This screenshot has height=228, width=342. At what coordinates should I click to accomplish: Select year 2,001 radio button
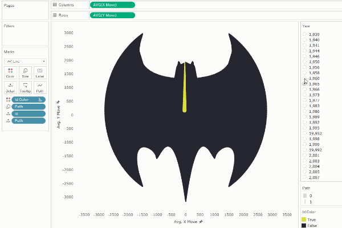[x=305, y=156]
